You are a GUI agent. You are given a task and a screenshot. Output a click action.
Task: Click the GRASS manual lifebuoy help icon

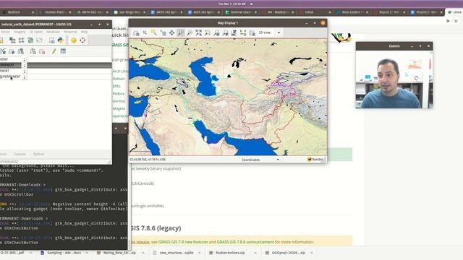[x=82, y=40]
